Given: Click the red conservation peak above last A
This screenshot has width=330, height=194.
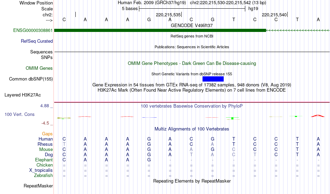Looking at the screenshot, I should tap(318, 116).
